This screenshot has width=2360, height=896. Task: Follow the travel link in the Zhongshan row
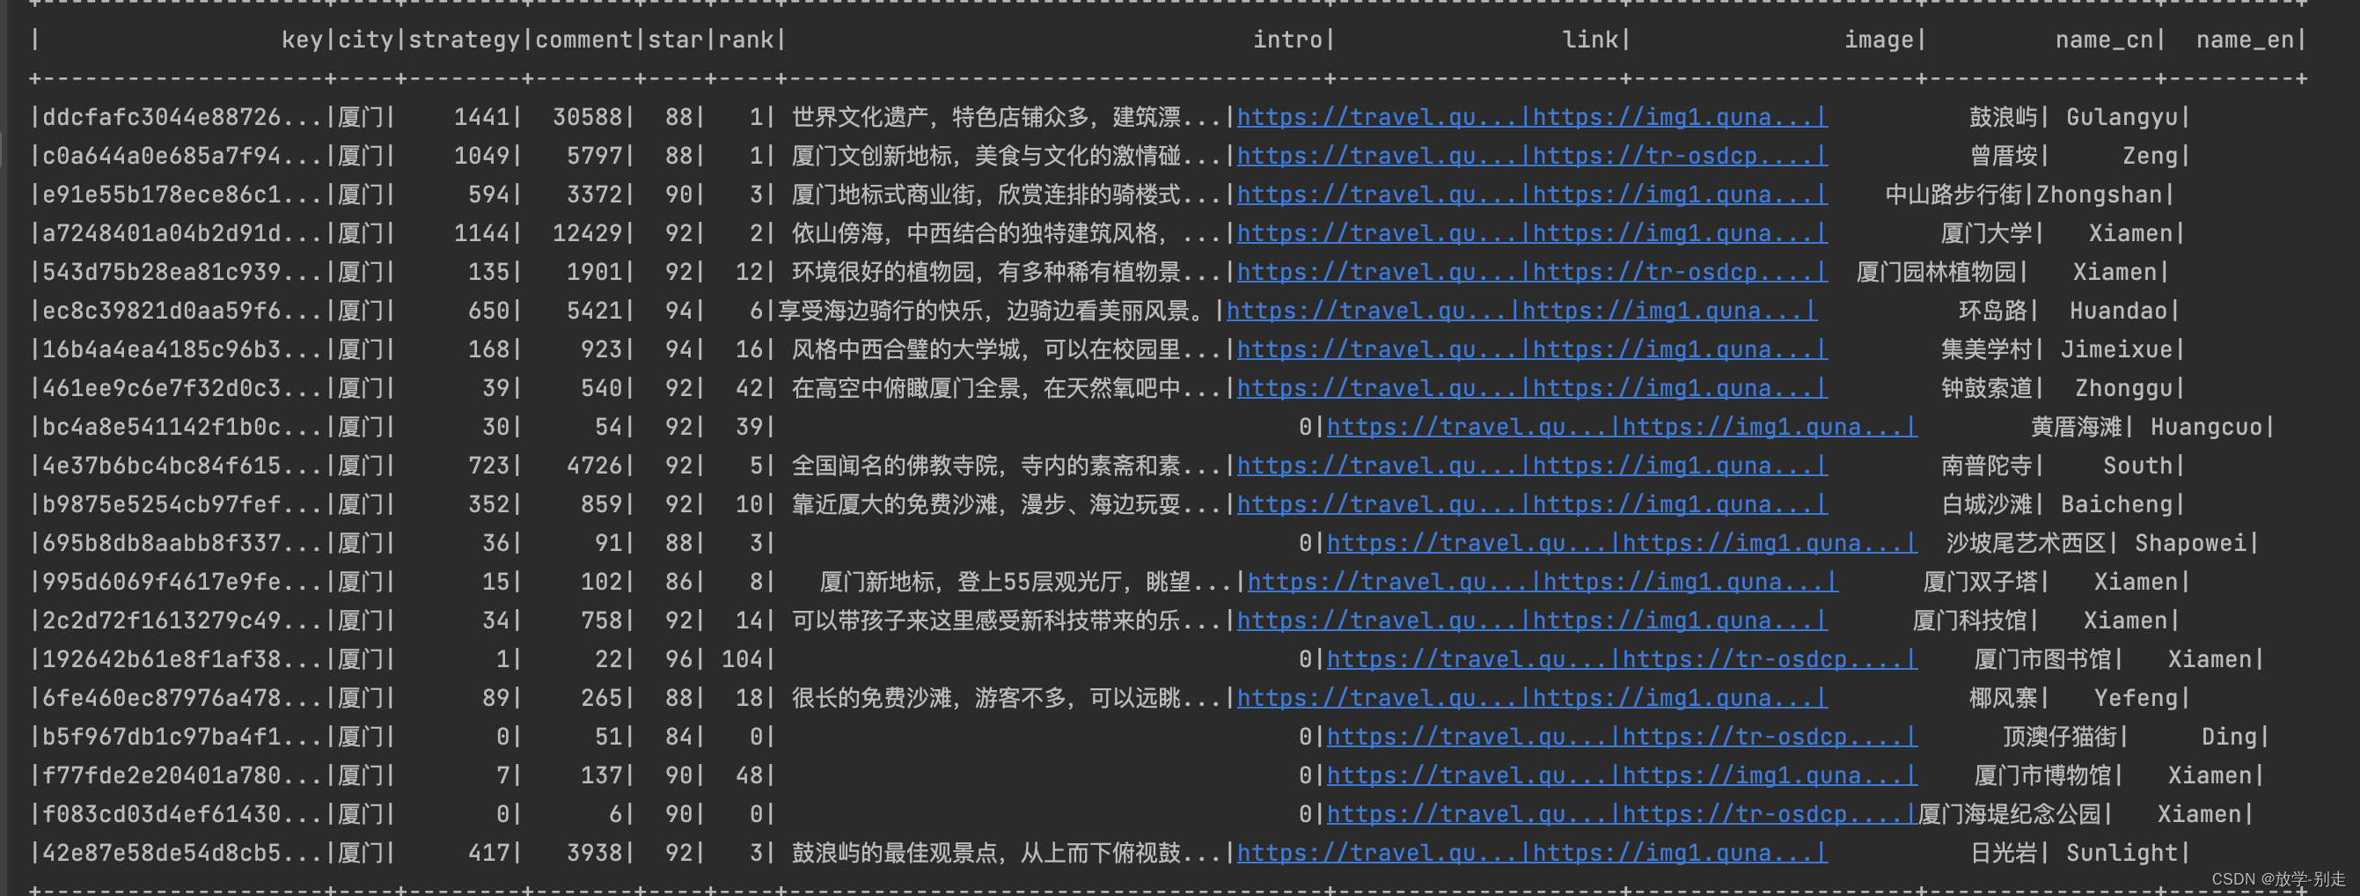pyautogui.click(x=1378, y=195)
